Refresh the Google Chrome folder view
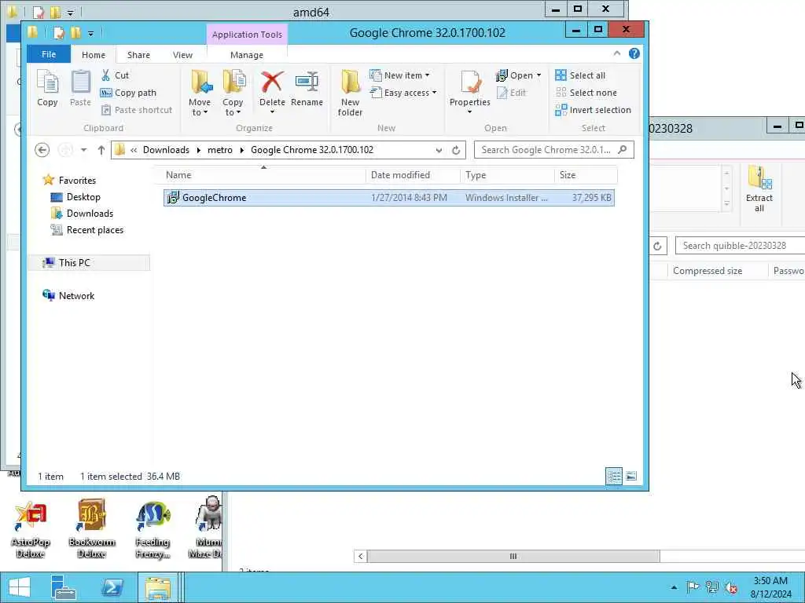Viewport: 805px width, 603px height. point(456,150)
